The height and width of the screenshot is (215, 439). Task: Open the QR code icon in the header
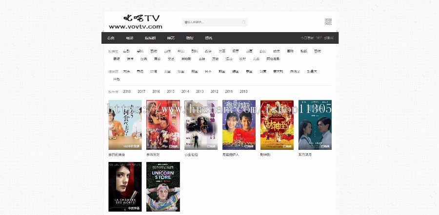tap(328, 22)
